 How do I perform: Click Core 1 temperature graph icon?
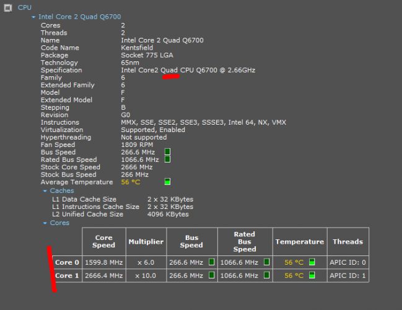tap(312, 275)
